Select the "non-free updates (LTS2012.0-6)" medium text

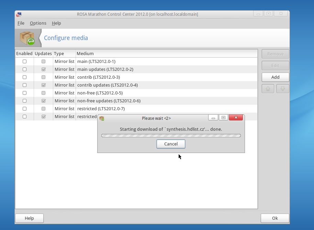[x=109, y=101]
